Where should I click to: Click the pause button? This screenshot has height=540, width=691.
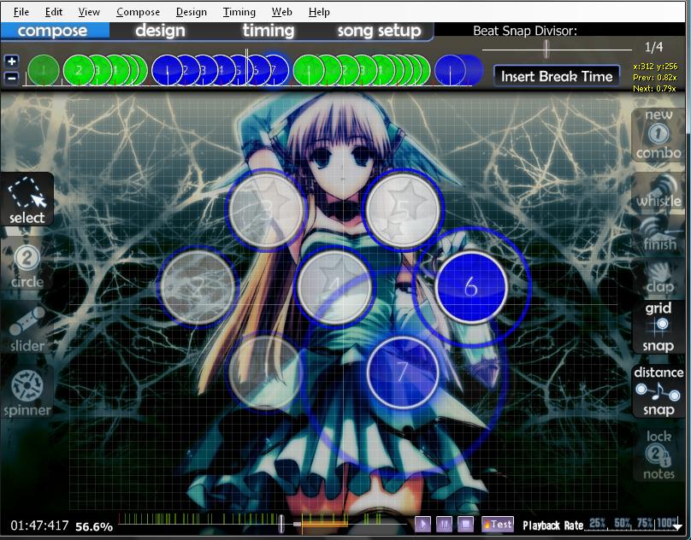(x=444, y=524)
